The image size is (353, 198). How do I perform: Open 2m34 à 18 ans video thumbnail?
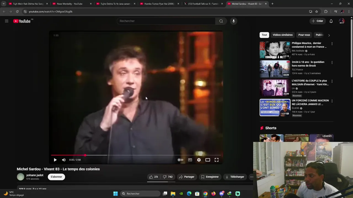[x=275, y=69]
